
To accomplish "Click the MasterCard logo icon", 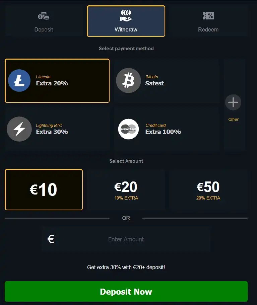I will [x=128, y=129].
